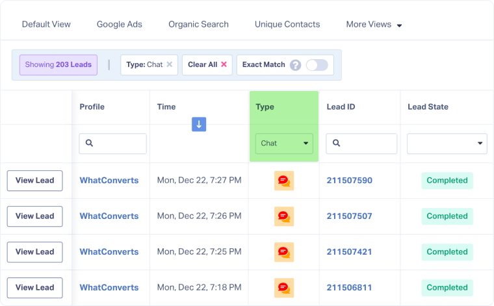This screenshot has width=494, height=306.
Task: Click Completed status of lead 211506811
Action: coord(447,288)
